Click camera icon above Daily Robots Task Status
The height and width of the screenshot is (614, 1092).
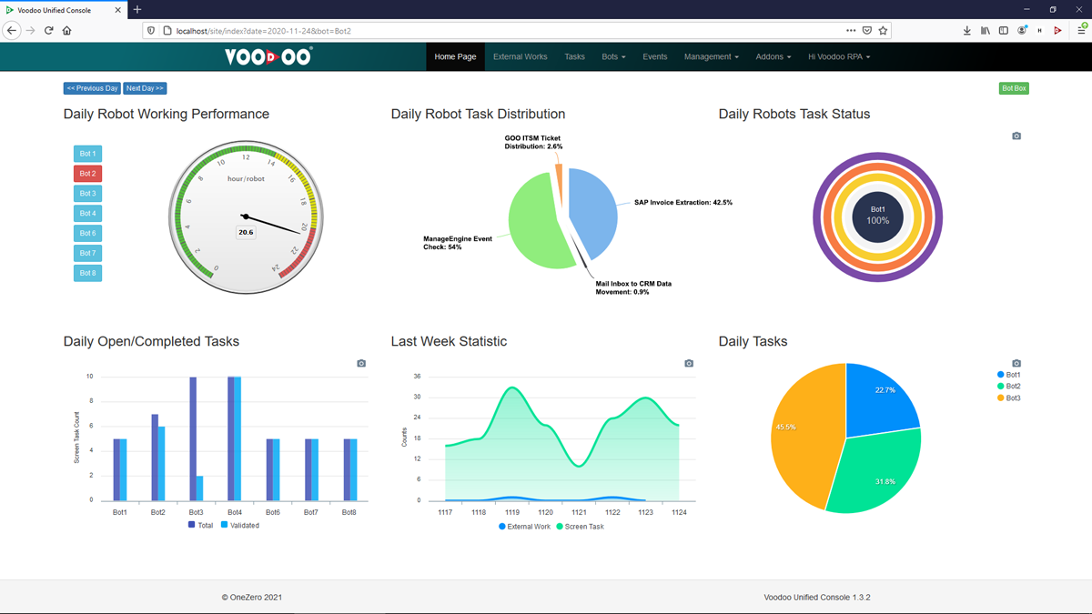pos(1016,136)
